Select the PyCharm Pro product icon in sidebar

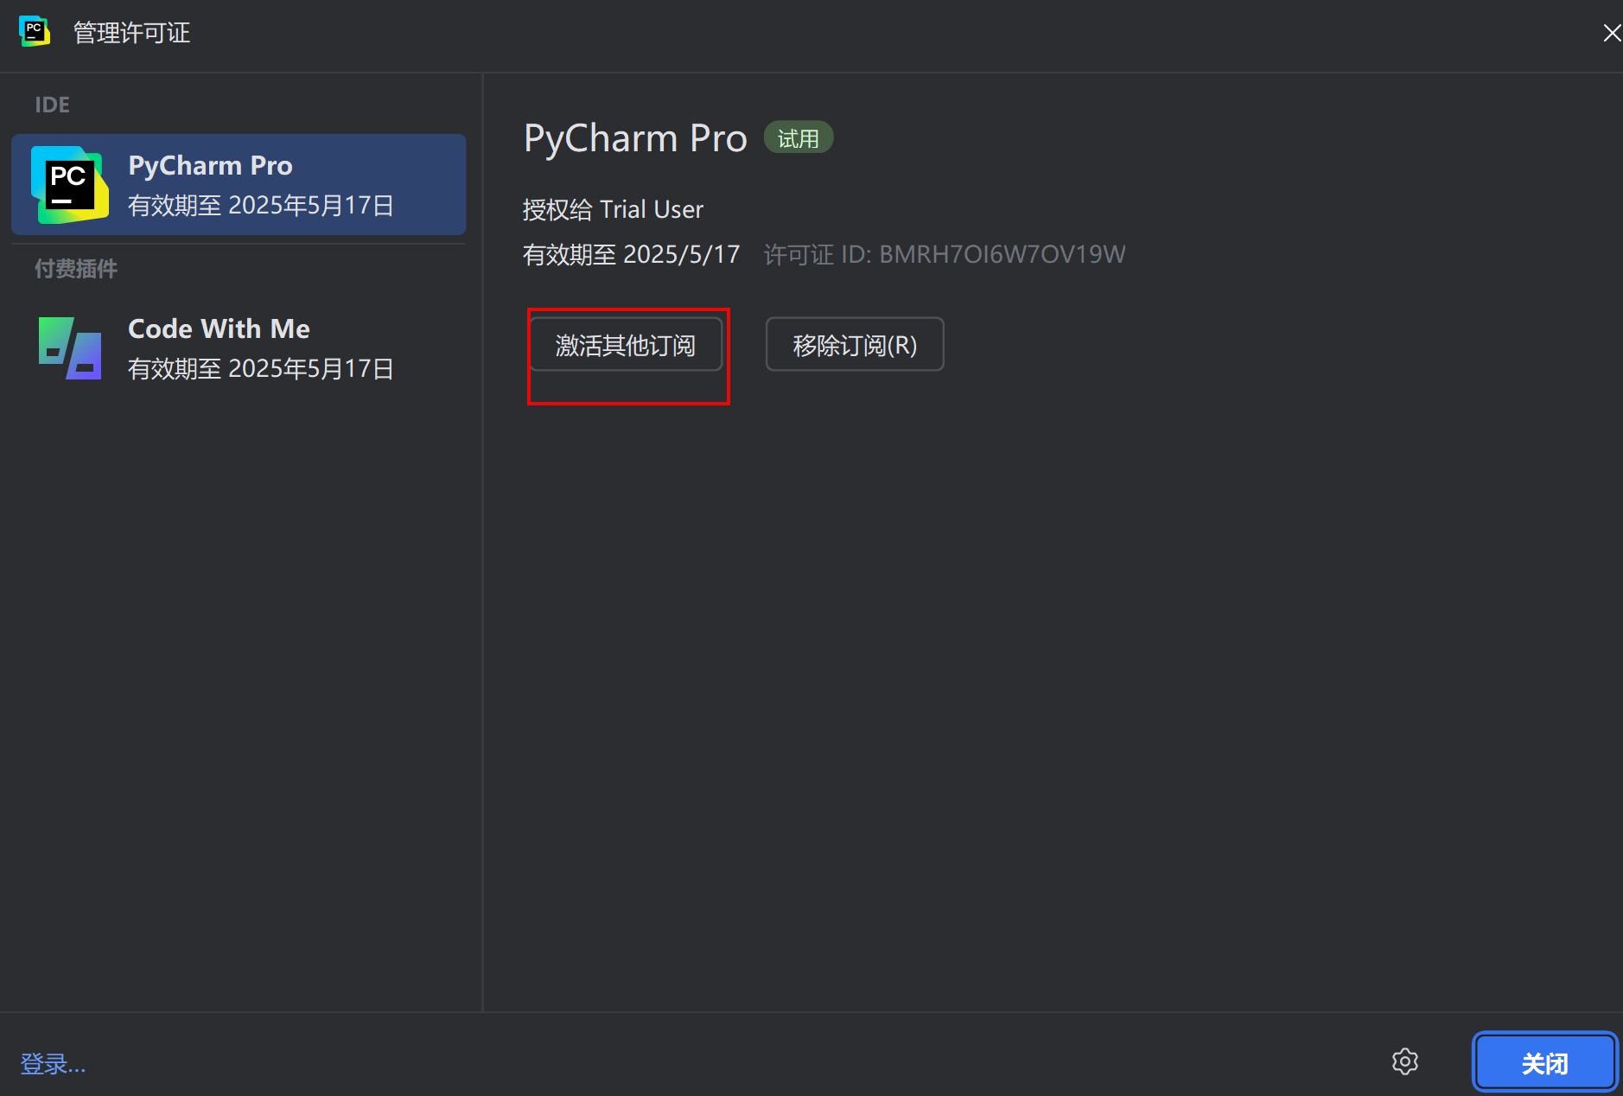coord(69,185)
